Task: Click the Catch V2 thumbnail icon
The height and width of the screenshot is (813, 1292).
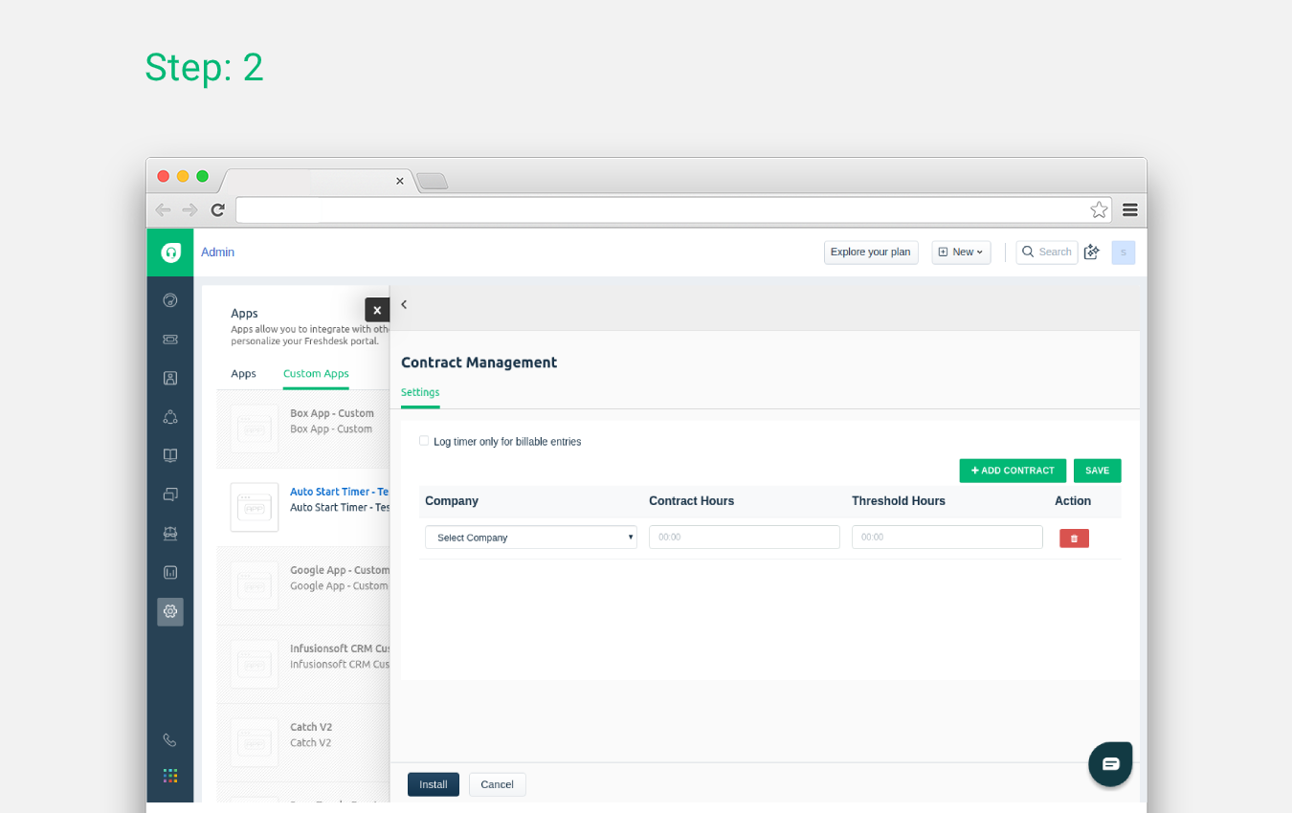Action: pyautogui.click(x=255, y=742)
